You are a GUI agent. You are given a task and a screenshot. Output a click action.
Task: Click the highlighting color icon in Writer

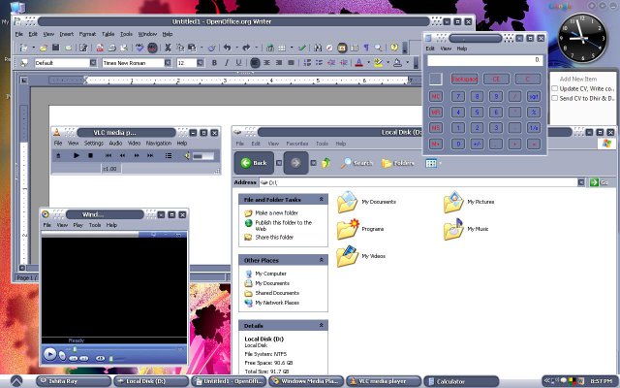pyautogui.click(x=379, y=62)
